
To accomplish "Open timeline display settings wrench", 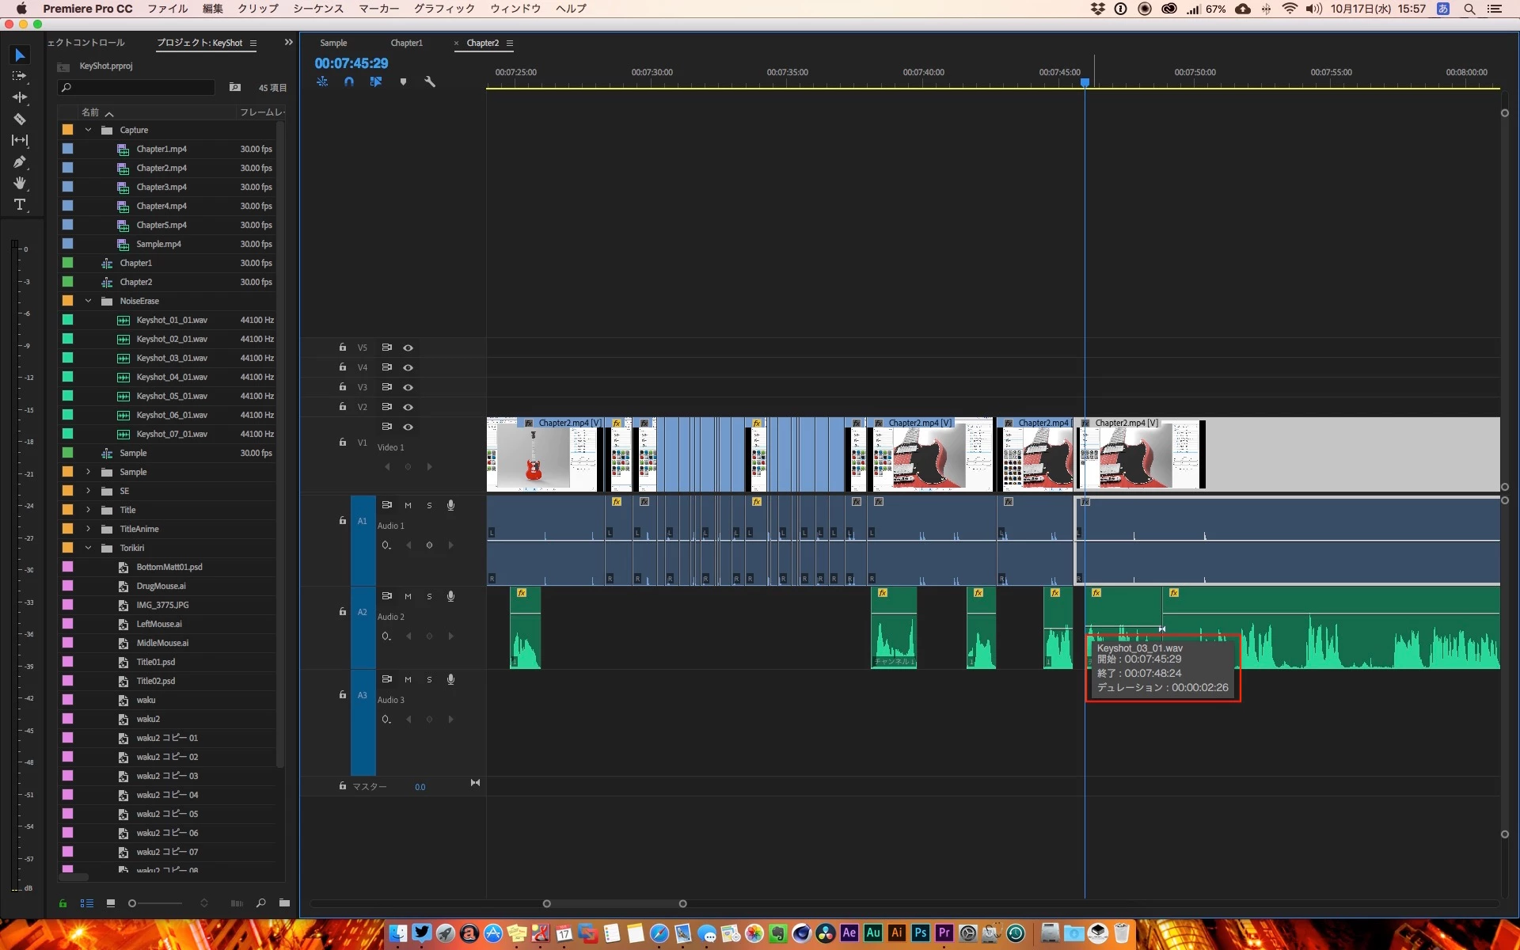I will pos(430,82).
